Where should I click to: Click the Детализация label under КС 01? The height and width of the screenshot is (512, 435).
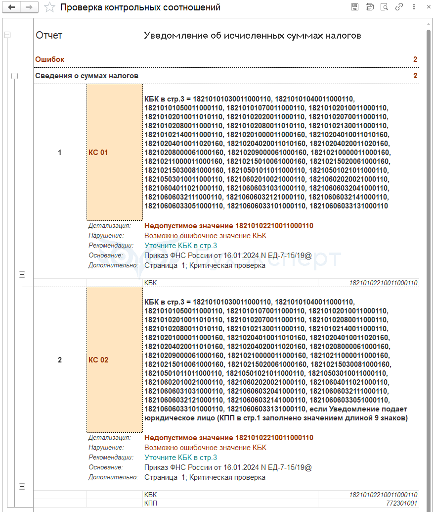[x=109, y=226]
